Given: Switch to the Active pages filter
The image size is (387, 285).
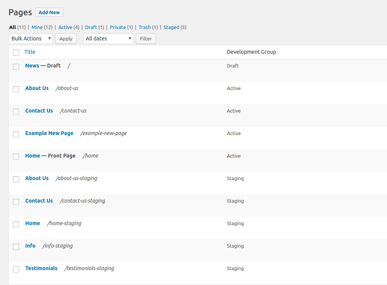Looking at the screenshot, I should point(65,27).
